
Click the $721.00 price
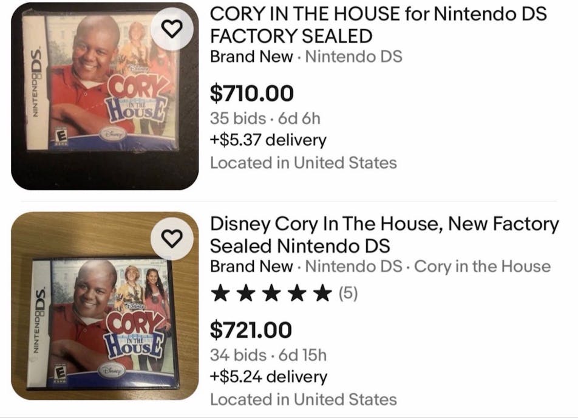coord(251,330)
